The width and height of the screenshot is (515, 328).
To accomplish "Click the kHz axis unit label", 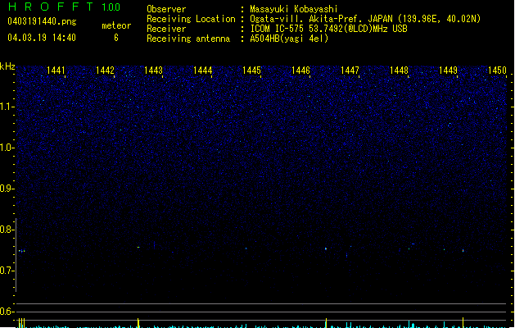I will (7, 66).
